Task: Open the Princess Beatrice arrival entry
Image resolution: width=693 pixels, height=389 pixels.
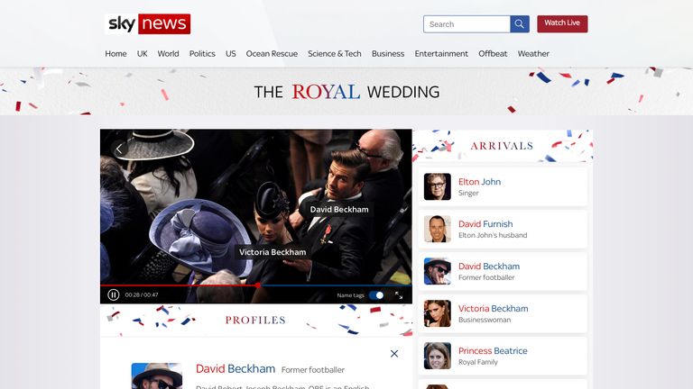Action: [x=503, y=356]
